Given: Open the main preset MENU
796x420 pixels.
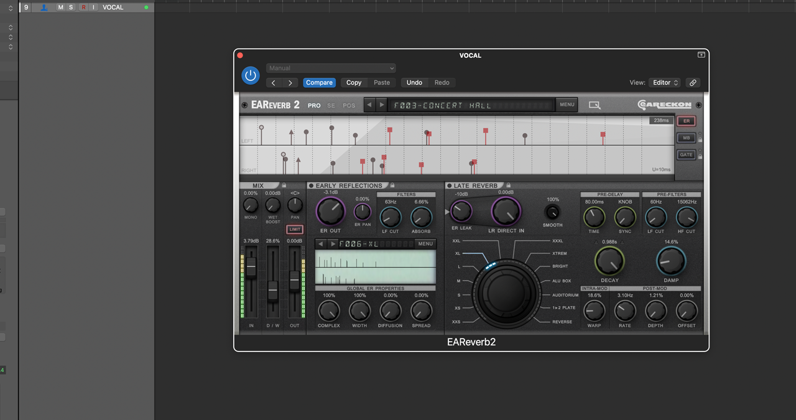Looking at the screenshot, I should (567, 105).
